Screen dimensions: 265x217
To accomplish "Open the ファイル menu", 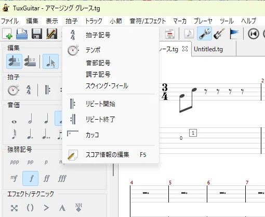I will [x=10, y=21].
